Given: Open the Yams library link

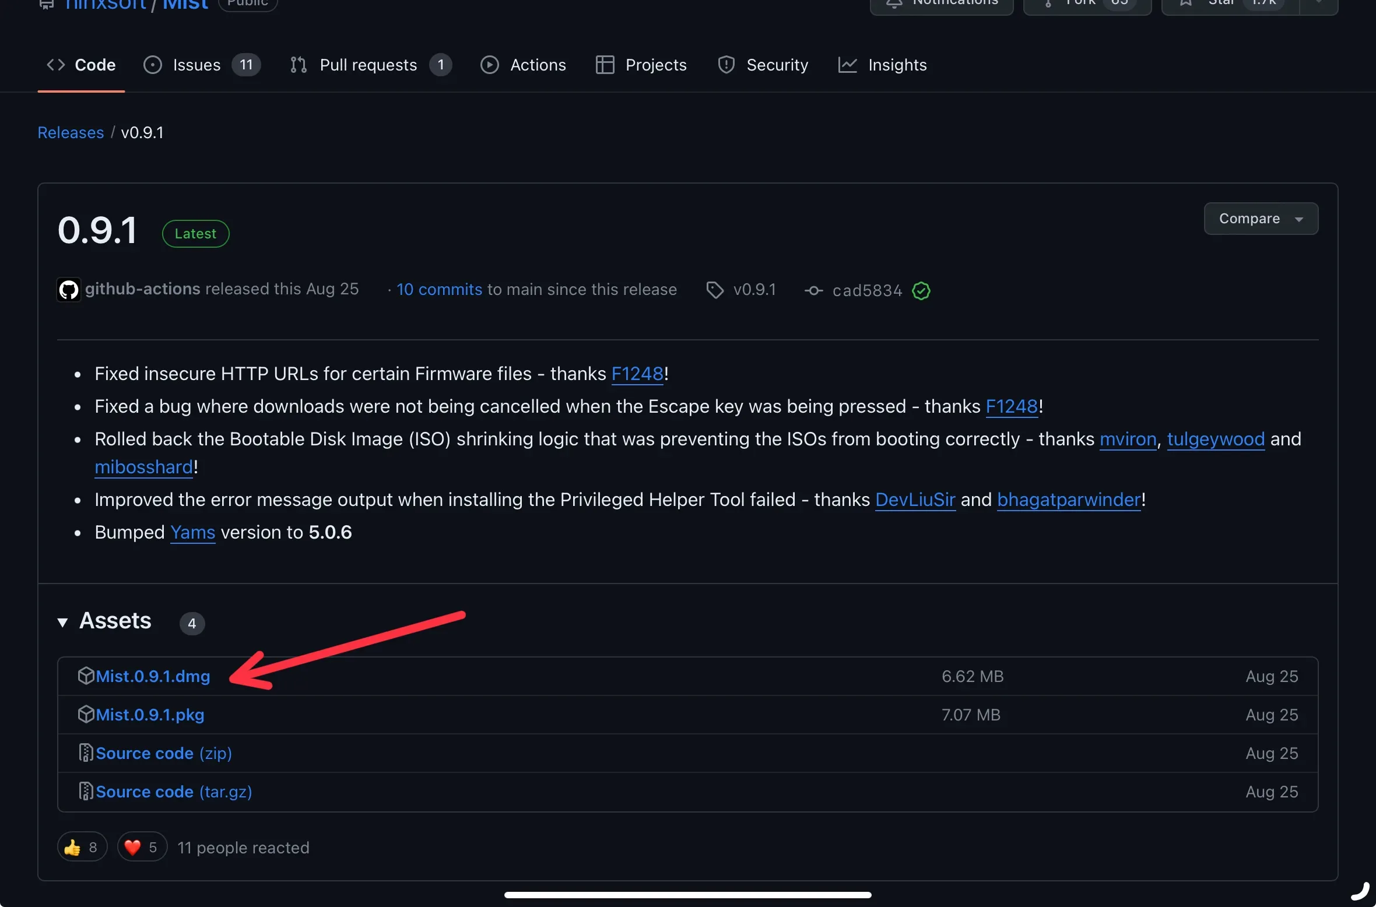Looking at the screenshot, I should click(193, 532).
